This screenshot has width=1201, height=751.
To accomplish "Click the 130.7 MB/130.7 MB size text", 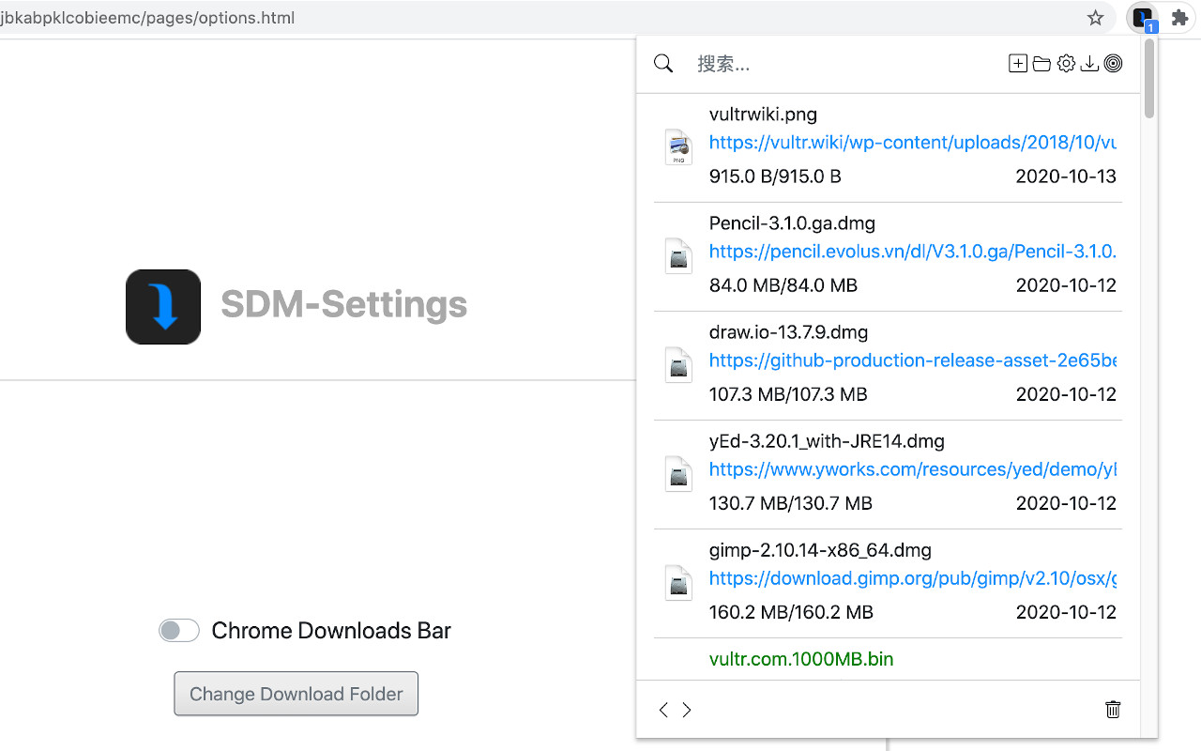I will point(791,503).
